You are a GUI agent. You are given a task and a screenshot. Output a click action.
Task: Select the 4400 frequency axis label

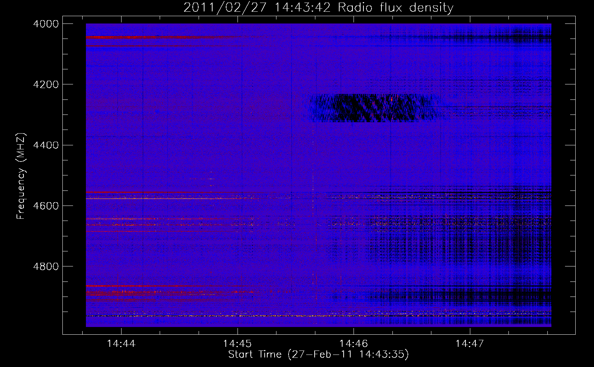(x=46, y=145)
